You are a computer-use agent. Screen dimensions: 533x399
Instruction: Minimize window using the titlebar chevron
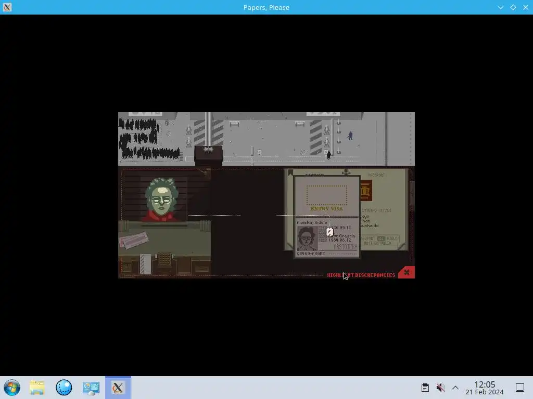click(501, 7)
